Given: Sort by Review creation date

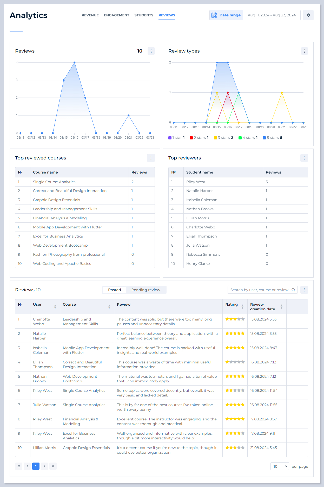Looking at the screenshot, I should pos(281,306).
